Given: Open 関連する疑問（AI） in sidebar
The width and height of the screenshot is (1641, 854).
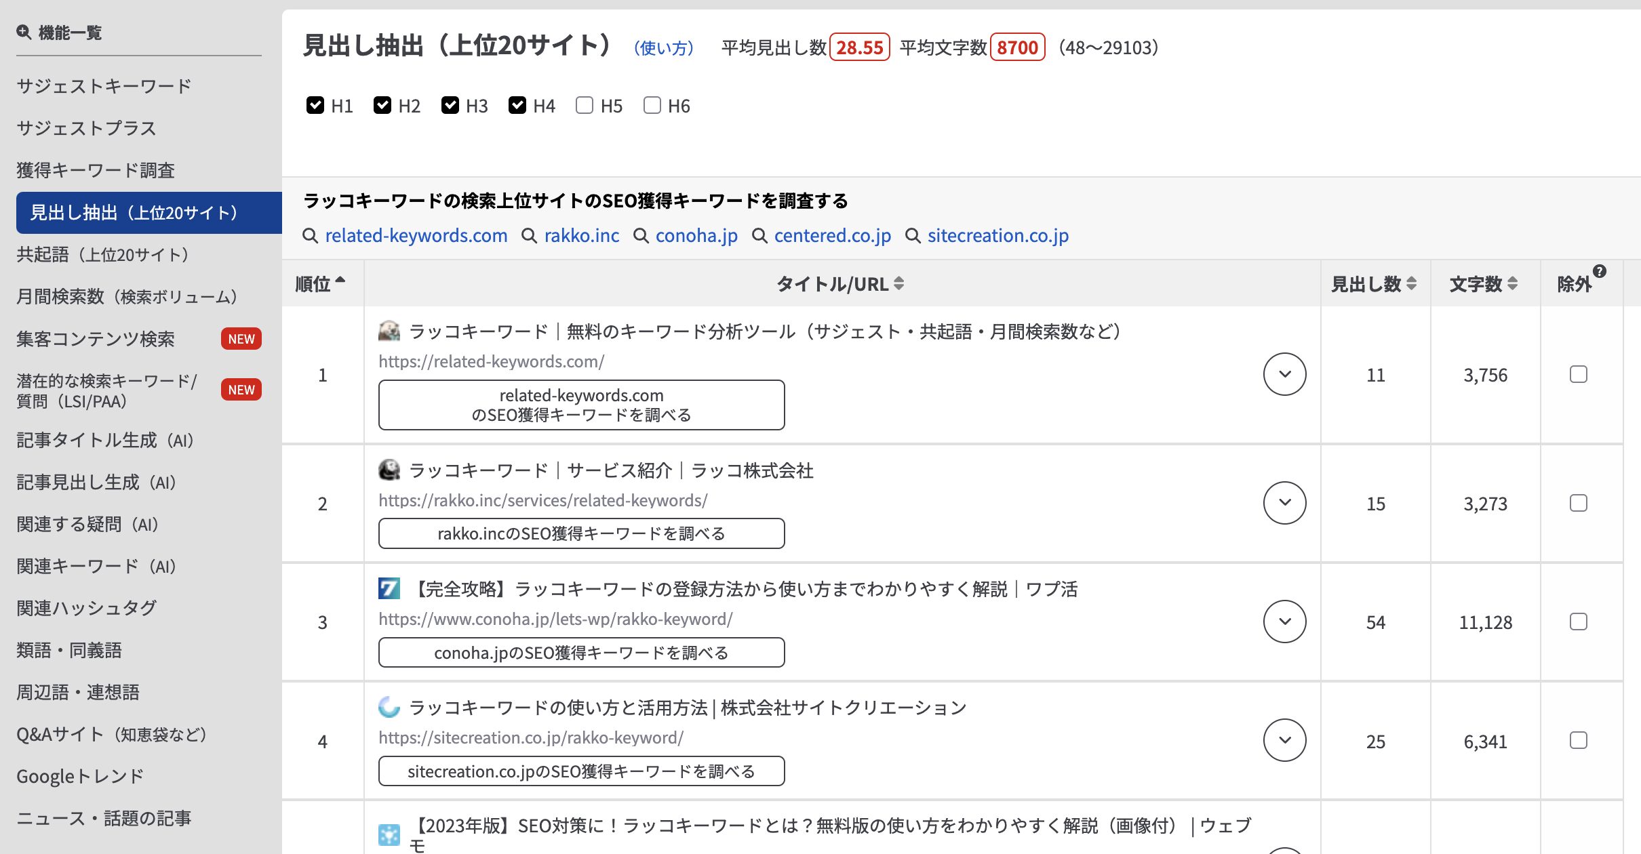Looking at the screenshot, I should (90, 525).
